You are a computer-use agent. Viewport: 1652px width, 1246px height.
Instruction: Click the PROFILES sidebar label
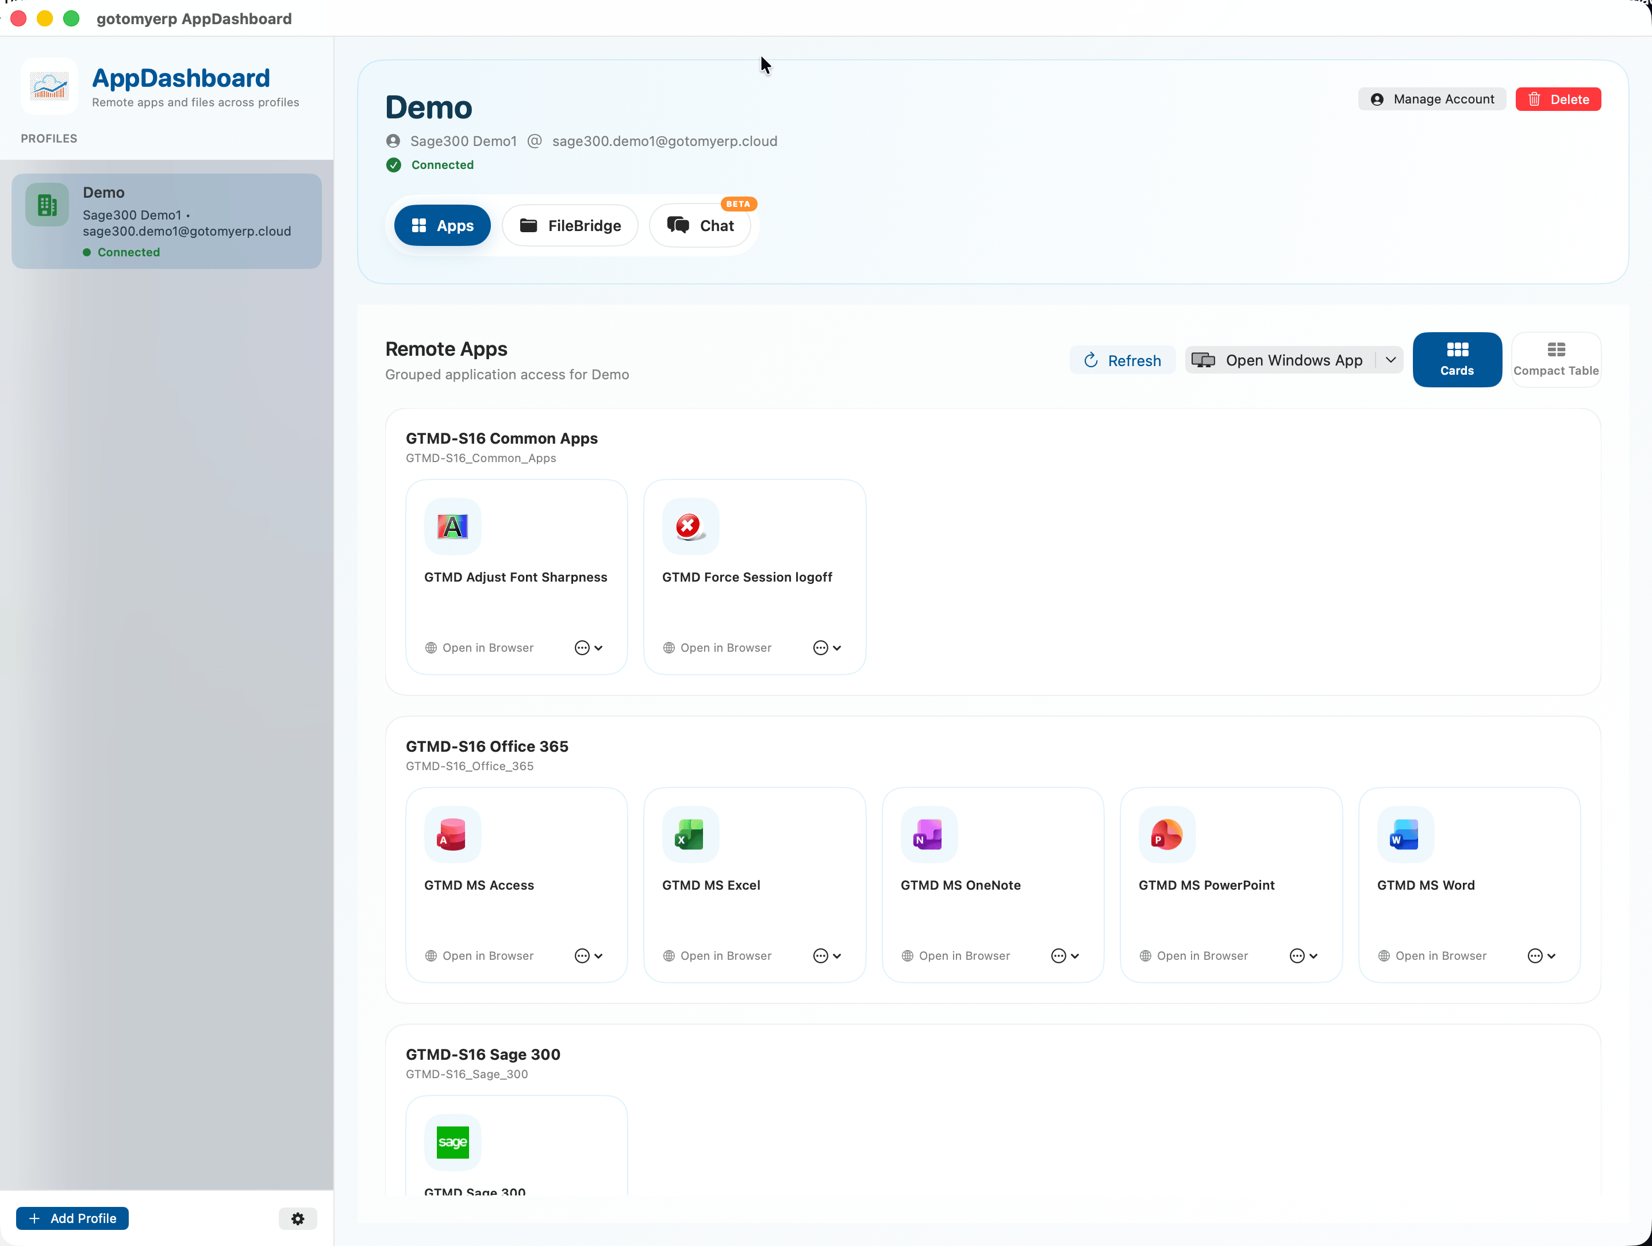(x=48, y=138)
